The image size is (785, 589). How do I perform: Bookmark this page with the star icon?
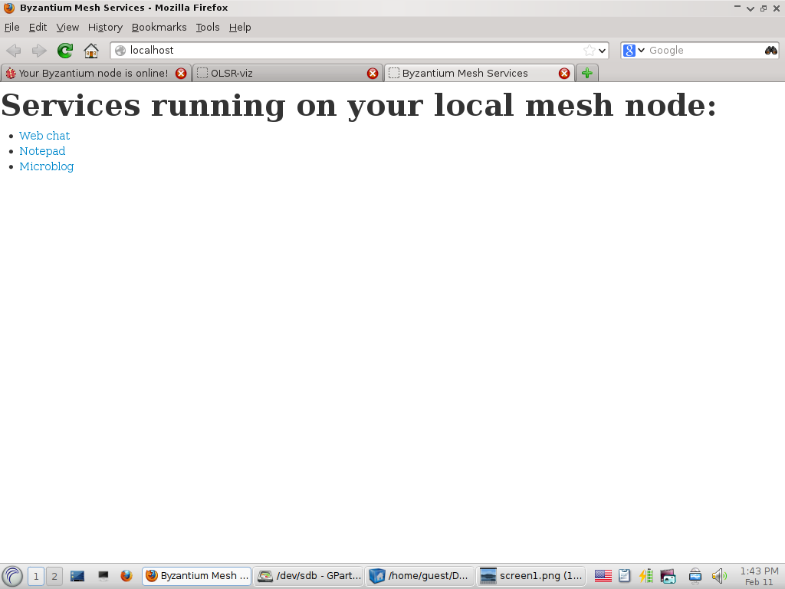(591, 50)
